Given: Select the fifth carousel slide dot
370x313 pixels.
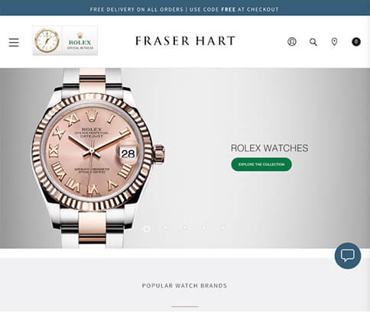Looking at the screenshot, I should (x=223, y=227).
